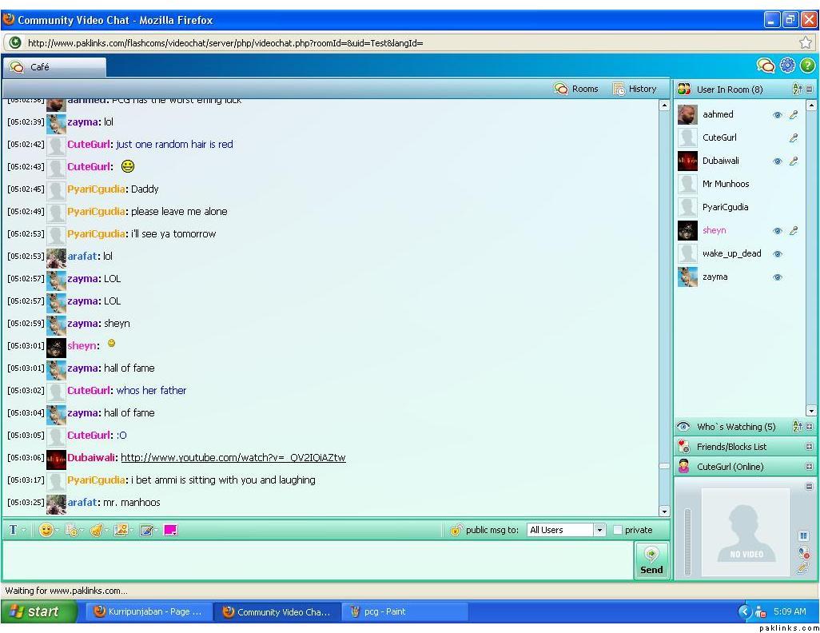Pick the magenta text color swatch
This screenshot has height=633, width=820.
170,530
